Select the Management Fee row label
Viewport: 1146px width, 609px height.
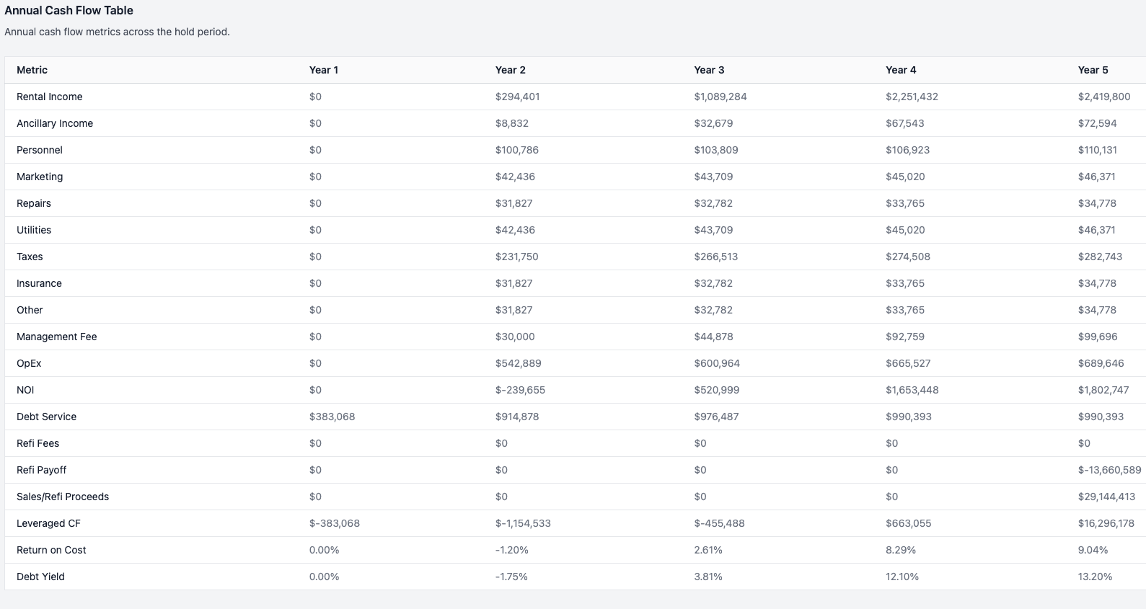pyautogui.click(x=57, y=337)
